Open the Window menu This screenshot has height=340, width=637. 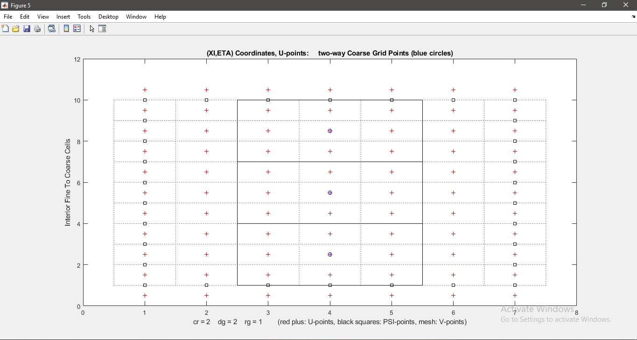[136, 17]
